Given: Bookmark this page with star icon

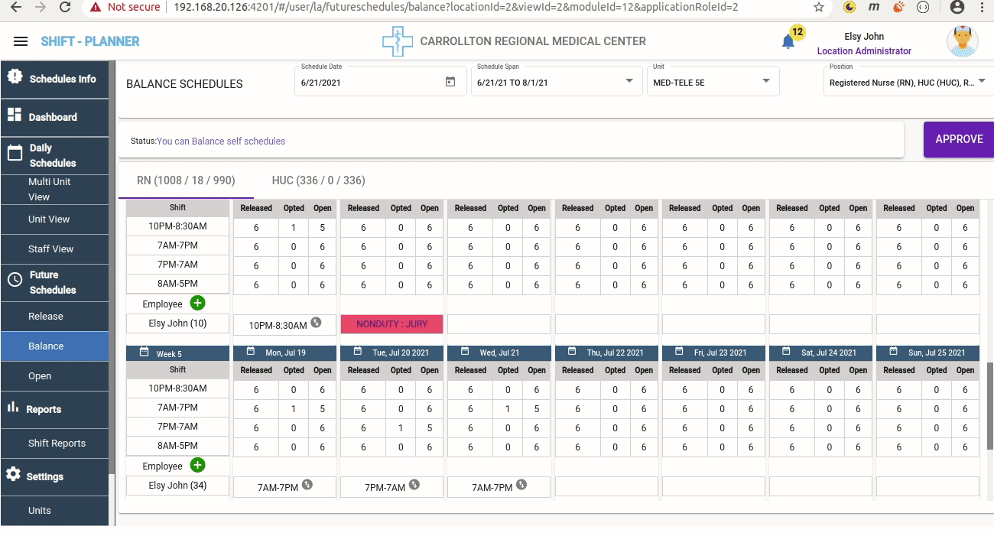Looking at the screenshot, I should point(819,7).
